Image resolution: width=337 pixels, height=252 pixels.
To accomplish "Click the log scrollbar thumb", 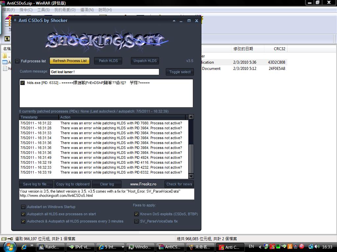I will [x=191, y=158].
